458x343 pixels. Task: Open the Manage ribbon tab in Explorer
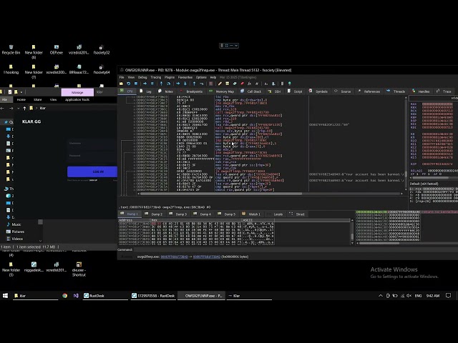77,92
